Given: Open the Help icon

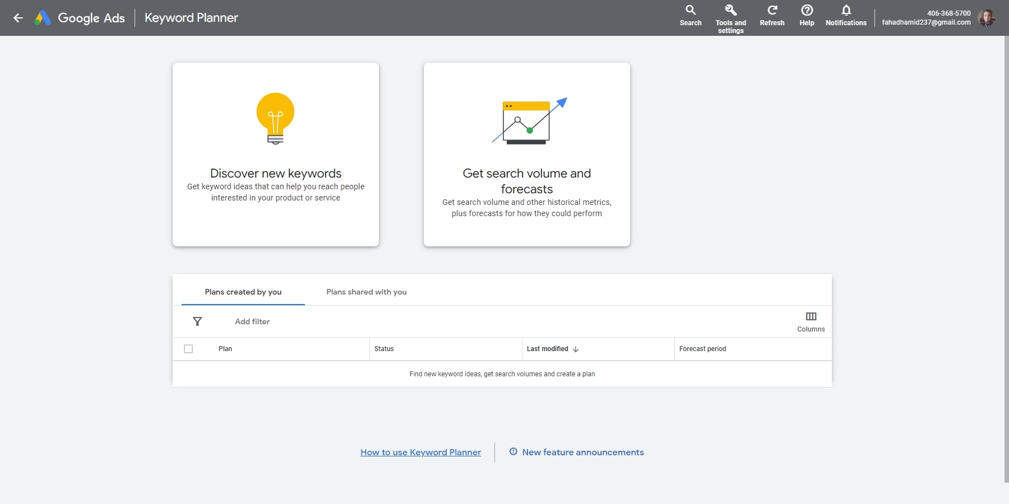Looking at the screenshot, I should pos(807,14).
